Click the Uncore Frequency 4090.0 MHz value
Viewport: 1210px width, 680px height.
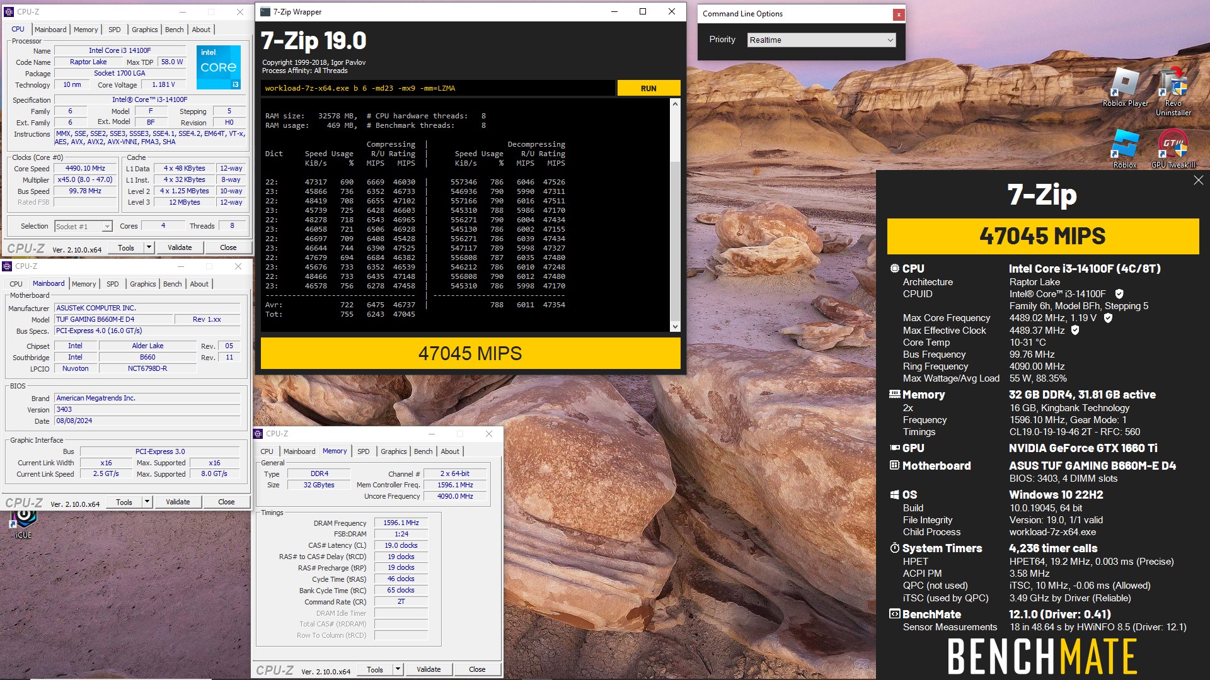pyautogui.click(x=456, y=496)
